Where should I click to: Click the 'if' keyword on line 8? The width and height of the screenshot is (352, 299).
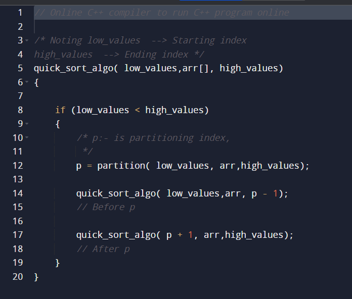point(60,110)
